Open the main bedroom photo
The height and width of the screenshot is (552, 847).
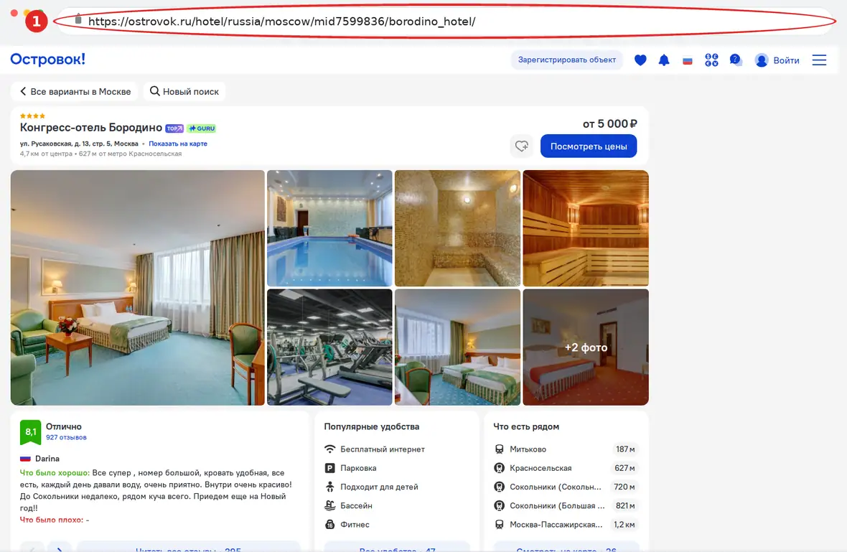[x=138, y=287]
